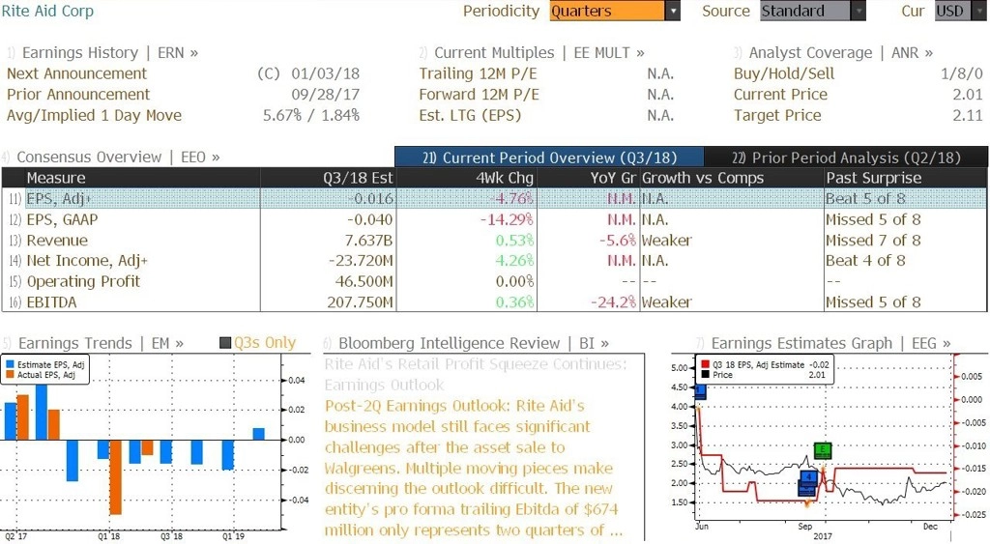
Task: Click Rite Aid's Retail Profit Squeeze headline
Action: [476, 374]
